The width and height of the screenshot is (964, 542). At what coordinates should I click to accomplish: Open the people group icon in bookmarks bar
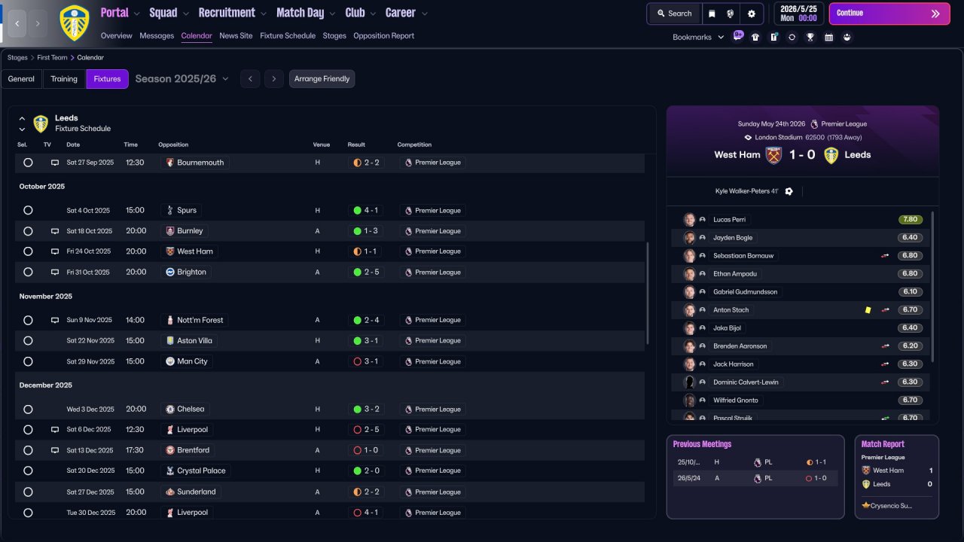click(x=847, y=37)
